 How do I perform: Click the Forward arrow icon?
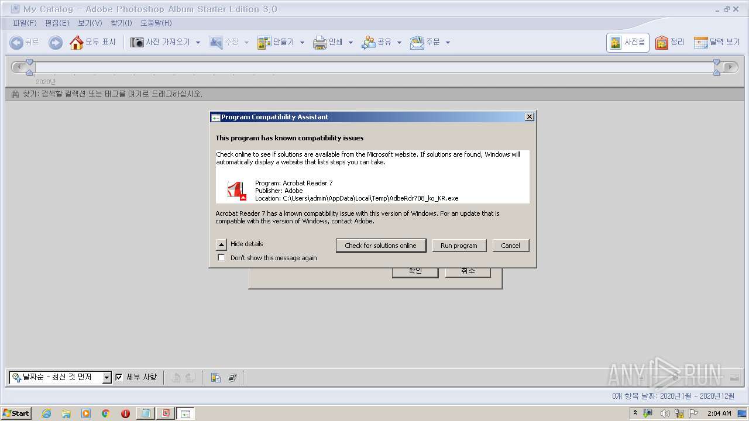55,42
